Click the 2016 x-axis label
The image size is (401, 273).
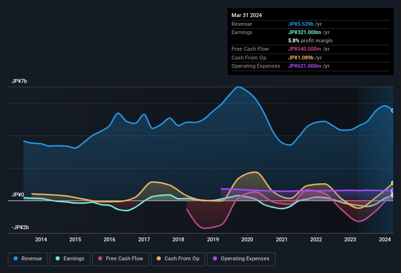tap(109, 239)
